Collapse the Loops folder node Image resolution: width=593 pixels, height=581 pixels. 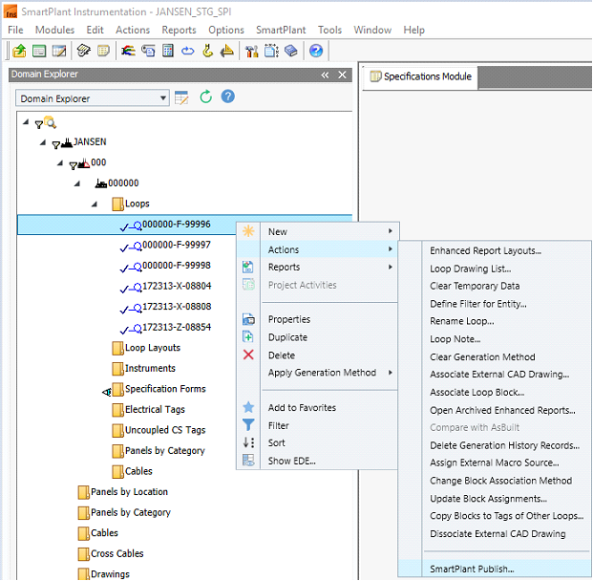pyautogui.click(x=94, y=204)
